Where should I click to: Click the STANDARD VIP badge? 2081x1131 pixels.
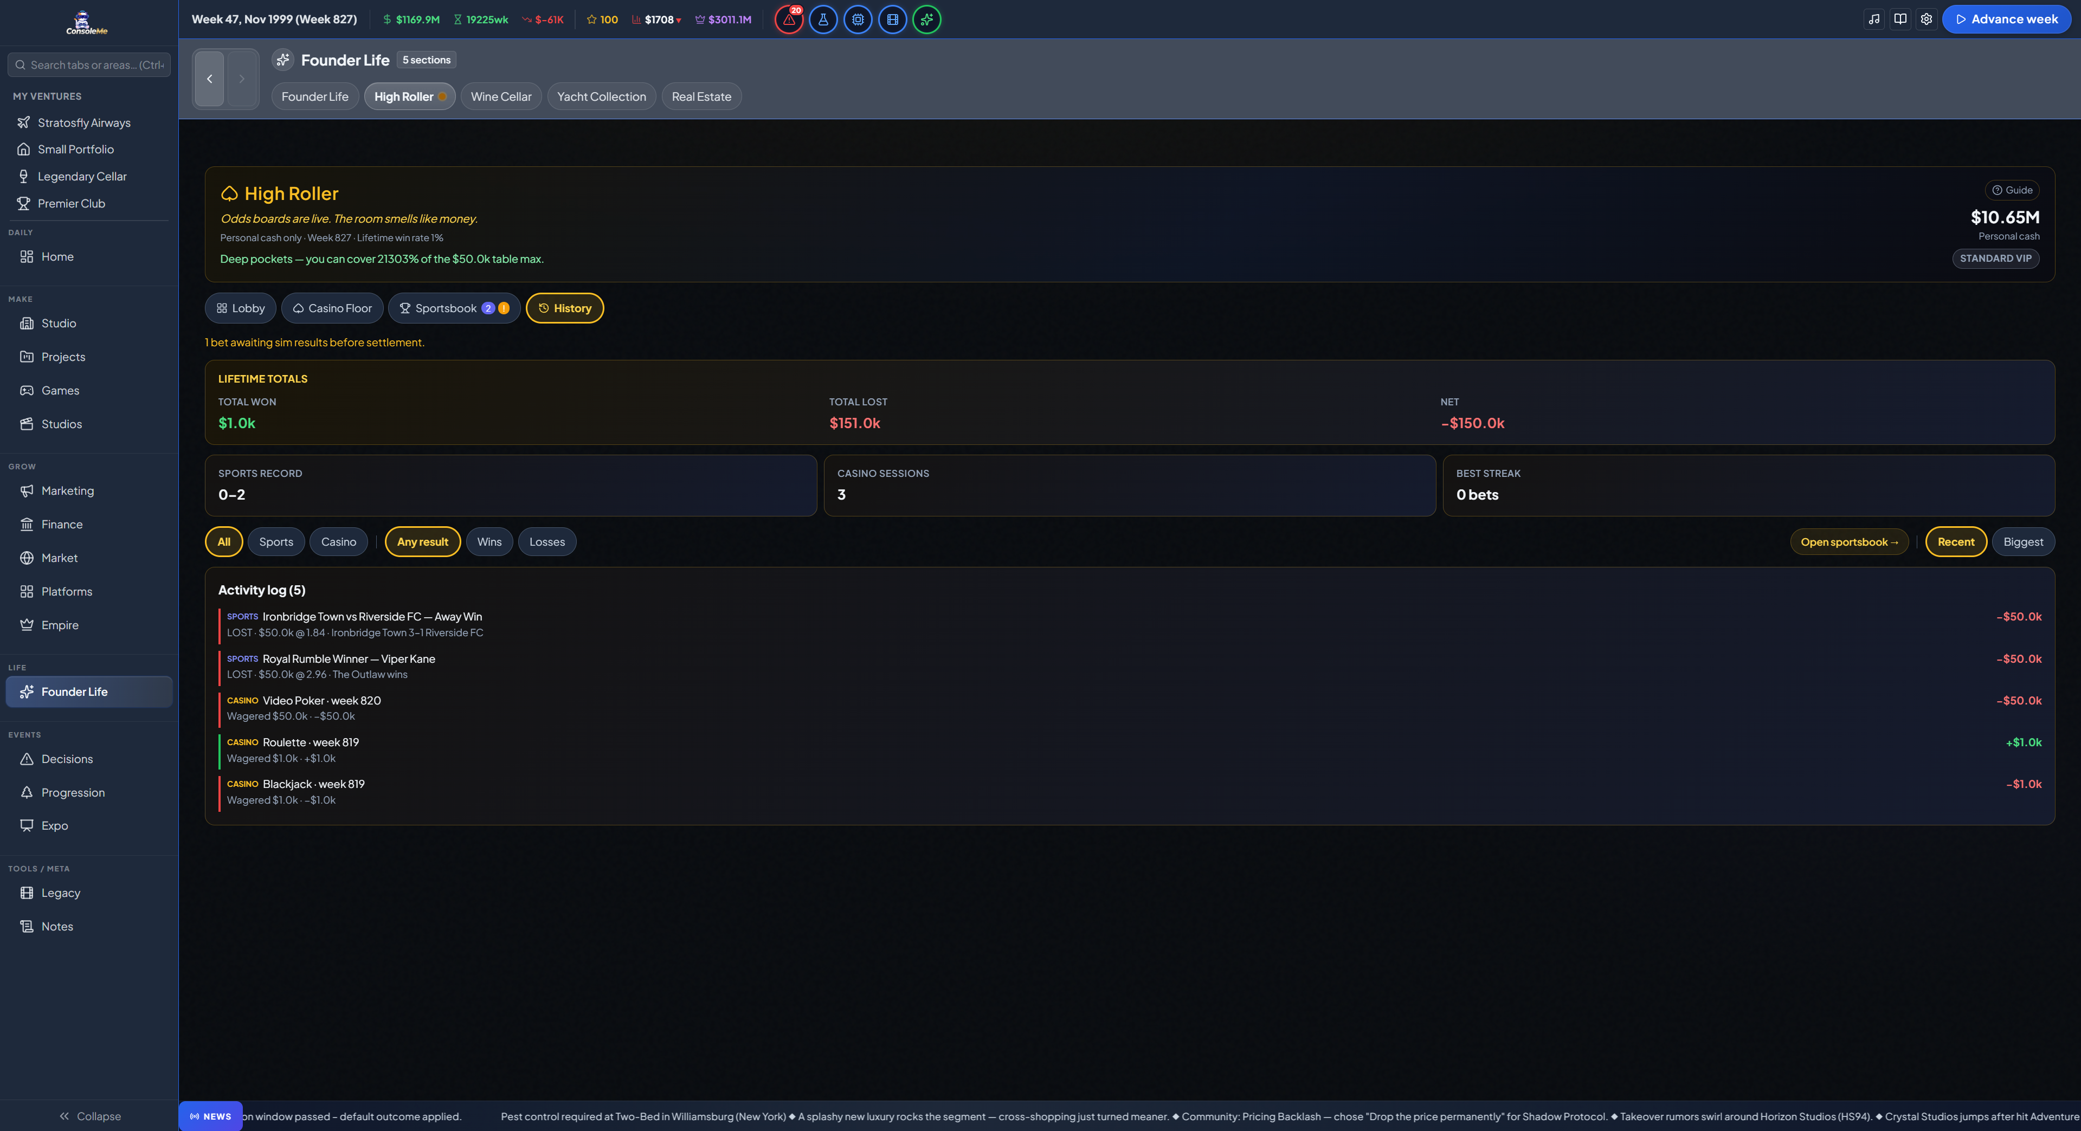[x=1995, y=258]
